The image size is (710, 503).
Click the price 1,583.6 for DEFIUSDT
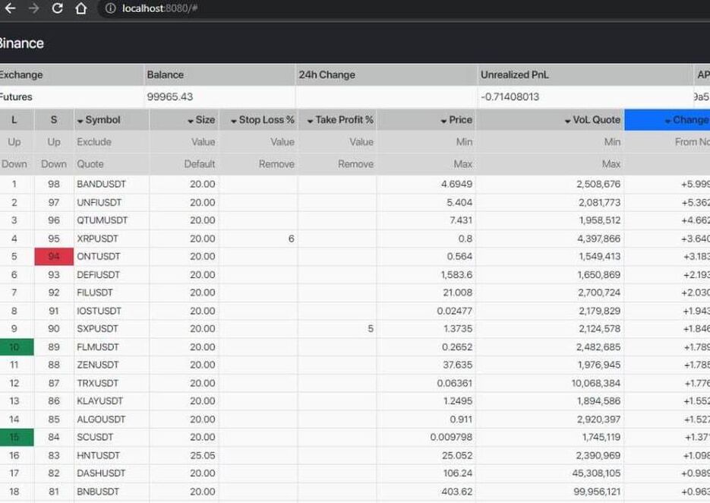[x=456, y=274]
